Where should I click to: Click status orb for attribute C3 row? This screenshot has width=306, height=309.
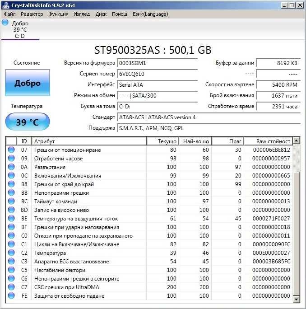11,261
